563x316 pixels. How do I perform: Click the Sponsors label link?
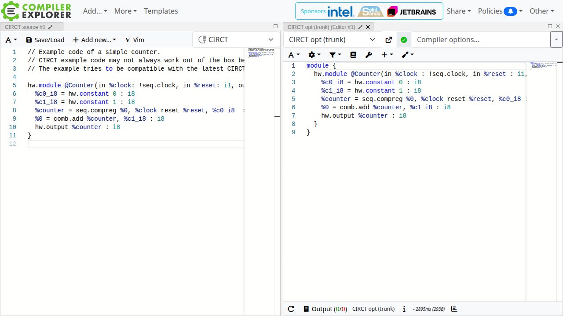point(313,11)
